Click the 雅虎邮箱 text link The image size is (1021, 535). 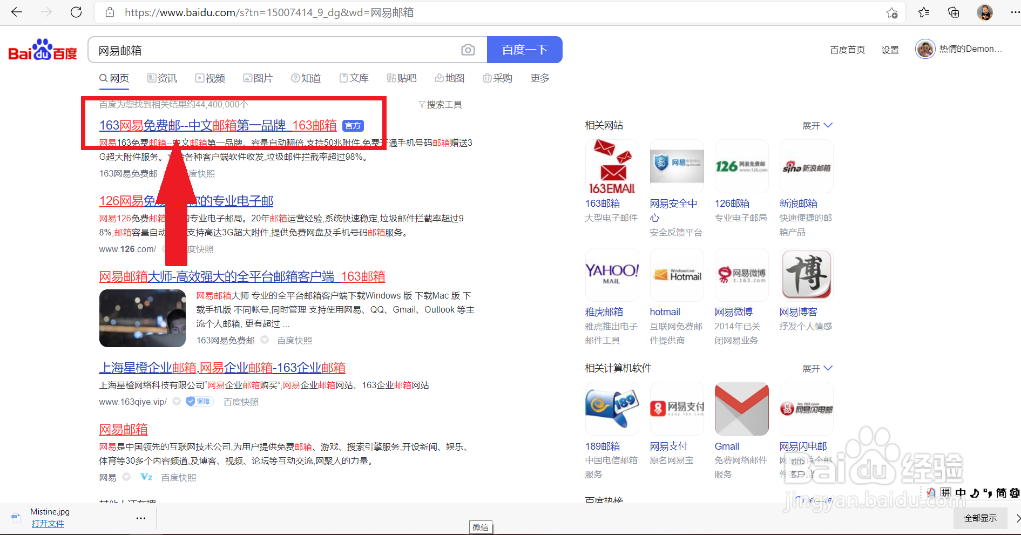click(604, 312)
